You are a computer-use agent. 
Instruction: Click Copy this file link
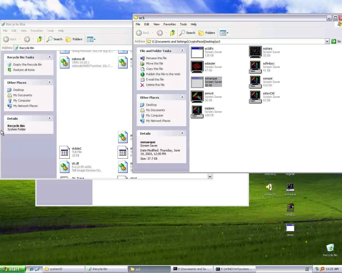[x=154, y=69]
